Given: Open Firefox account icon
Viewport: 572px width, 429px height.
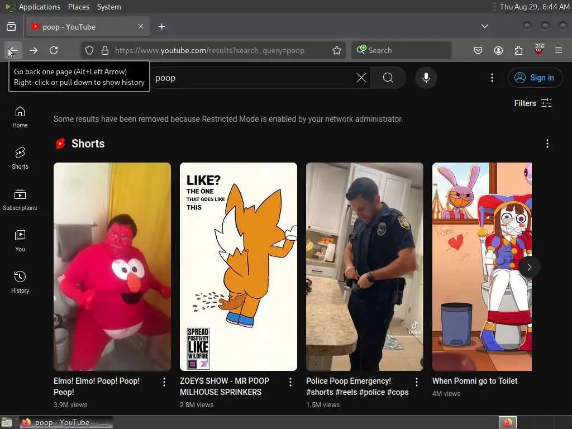Looking at the screenshot, I should [x=498, y=50].
